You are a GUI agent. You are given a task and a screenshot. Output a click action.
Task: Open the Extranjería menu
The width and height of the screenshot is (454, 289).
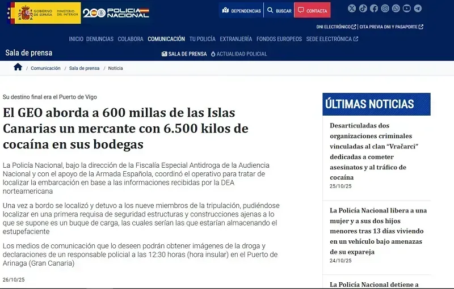point(236,39)
